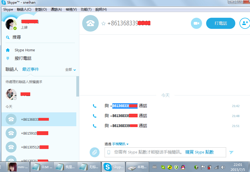This screenshot has height=172, width=250.
Task: Start a video call with the camera icon
Action: click(x=196, y=23)
